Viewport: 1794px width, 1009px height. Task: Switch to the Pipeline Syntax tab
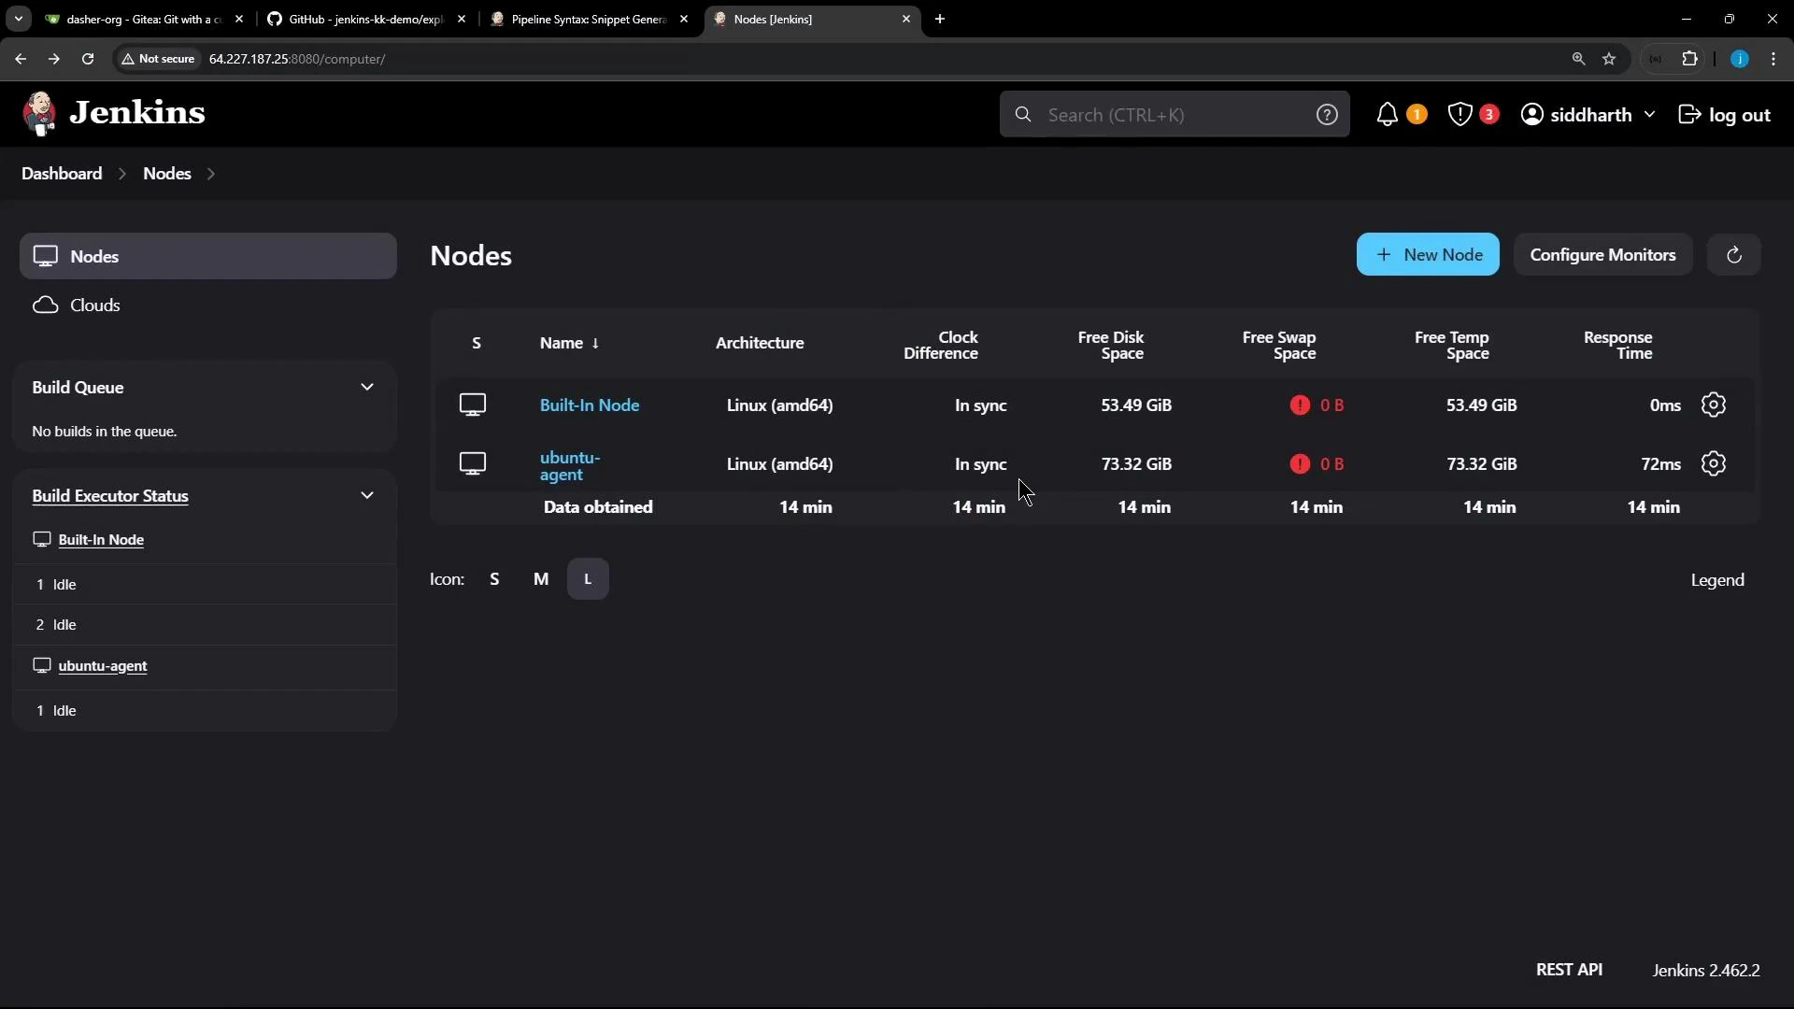tap(579, 19)
